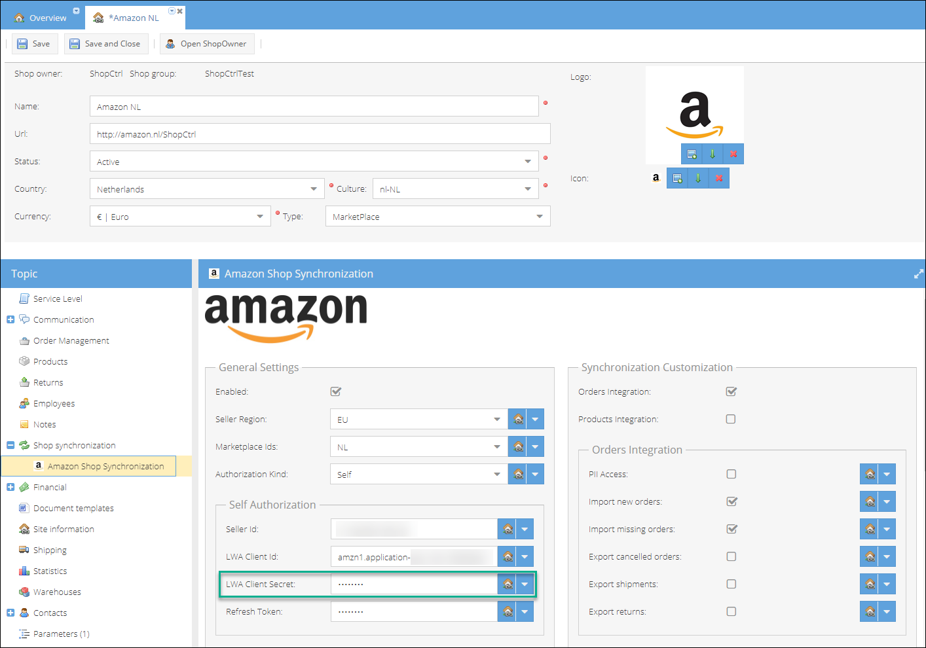
Task: Open the Currency dropdown
Action: (x=260, y=217)
